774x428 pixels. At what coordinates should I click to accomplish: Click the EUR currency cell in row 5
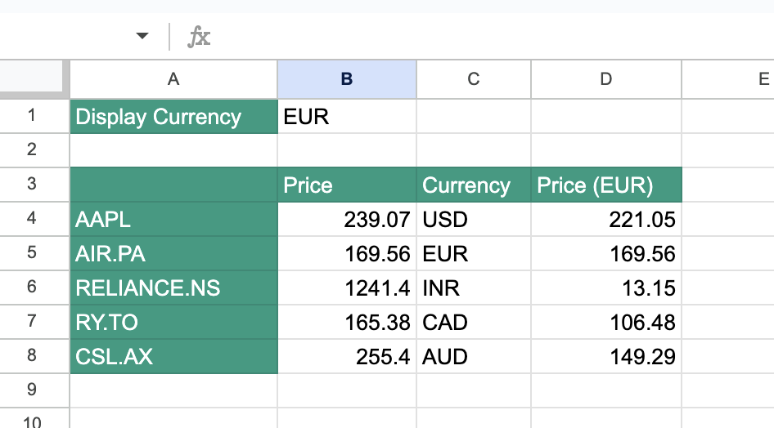474,253
